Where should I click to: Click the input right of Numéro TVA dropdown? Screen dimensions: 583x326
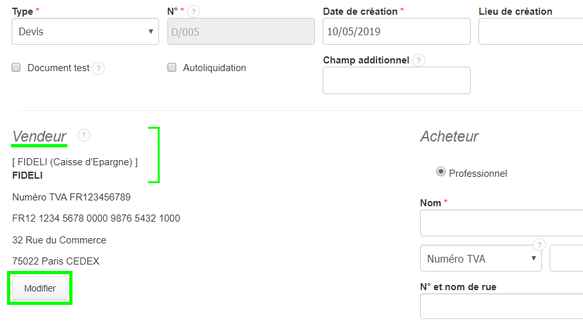[x=566, y=259]
